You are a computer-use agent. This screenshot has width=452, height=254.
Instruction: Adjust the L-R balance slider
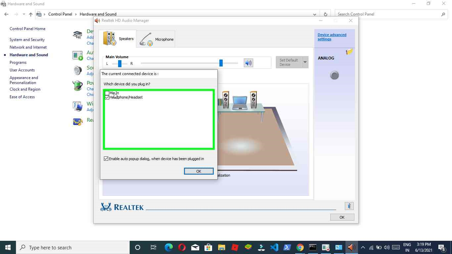click(x=120, y=63)
